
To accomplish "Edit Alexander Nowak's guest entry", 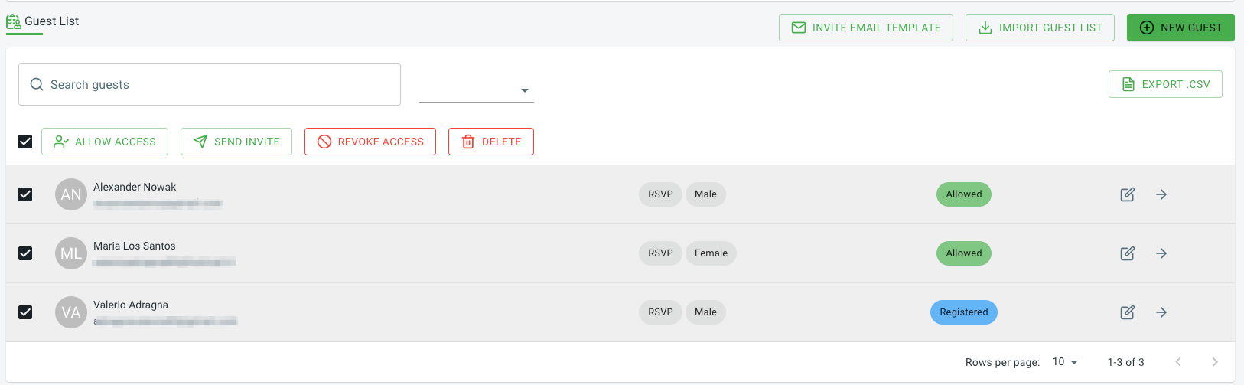I will pyautogui.click(x=1128, y=194).
